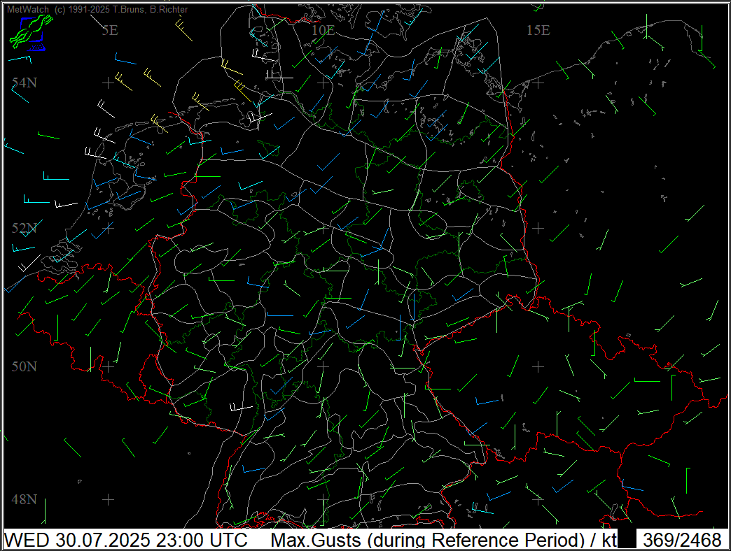Screen dimensions: 731x551
Task: Click the station counter '369/2468'
Action: (x=682, y=541)
